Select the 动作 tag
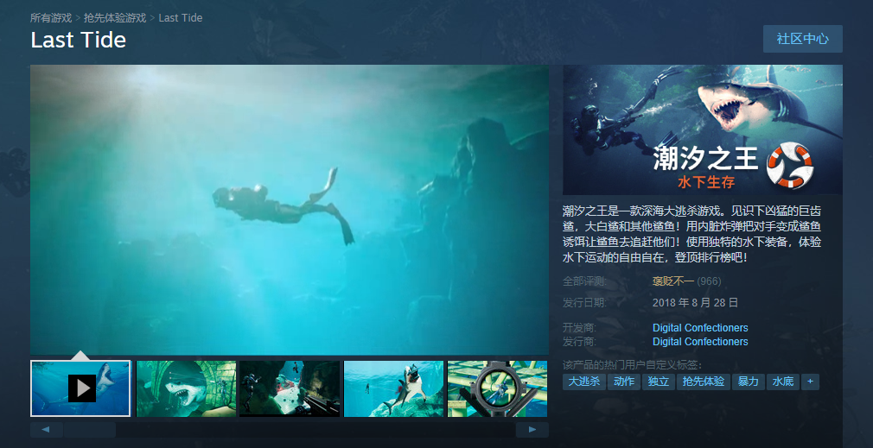The width and height of the screenshot is (873, 448). [x=623, y=382]
